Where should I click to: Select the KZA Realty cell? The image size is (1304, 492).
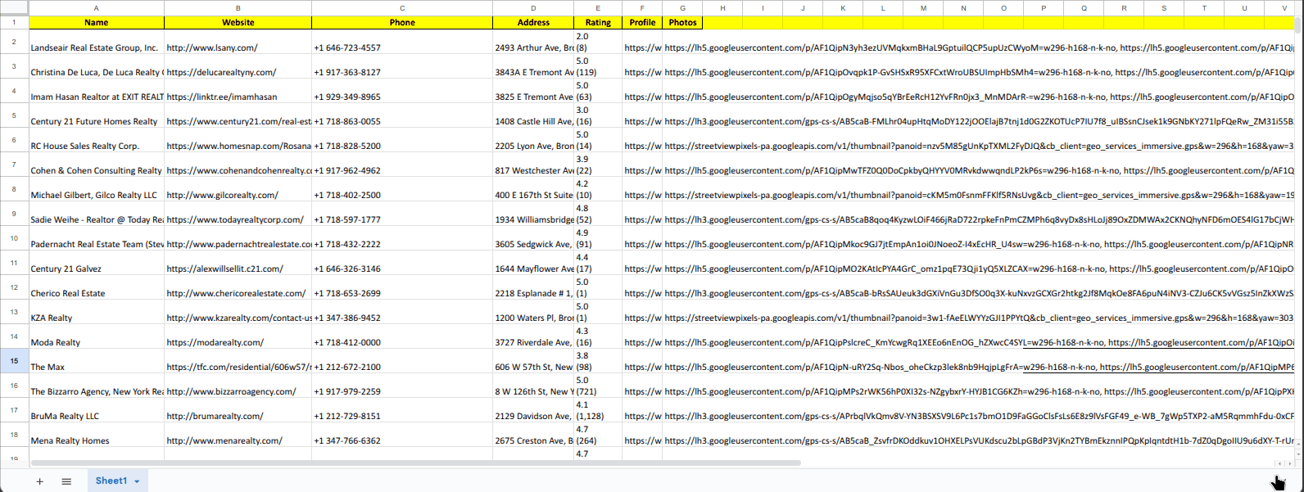click(97, 312)
